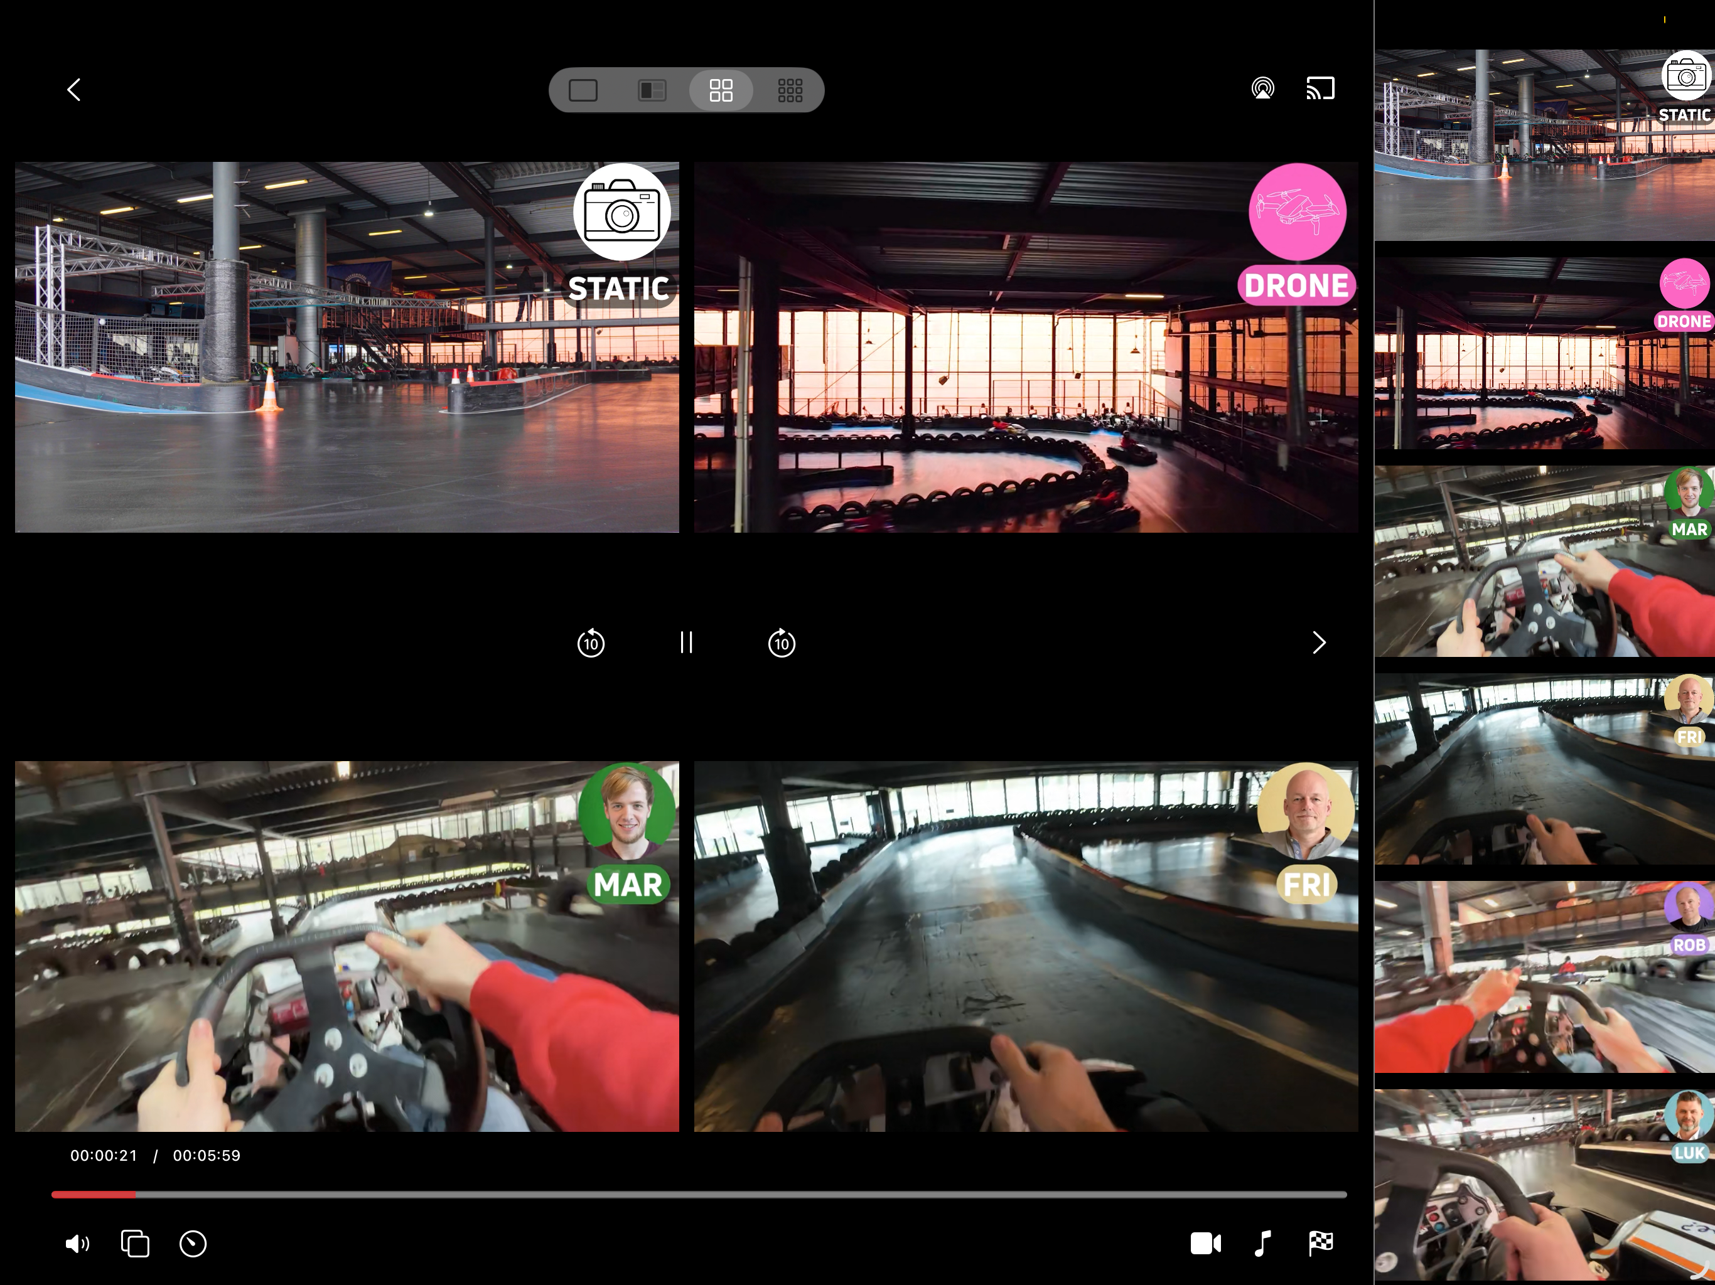Image resolution: width=1715 pixels, height=1285 pixels.
Task: Choose ROB thumbnail in side panel
Action: point(1544,978)
